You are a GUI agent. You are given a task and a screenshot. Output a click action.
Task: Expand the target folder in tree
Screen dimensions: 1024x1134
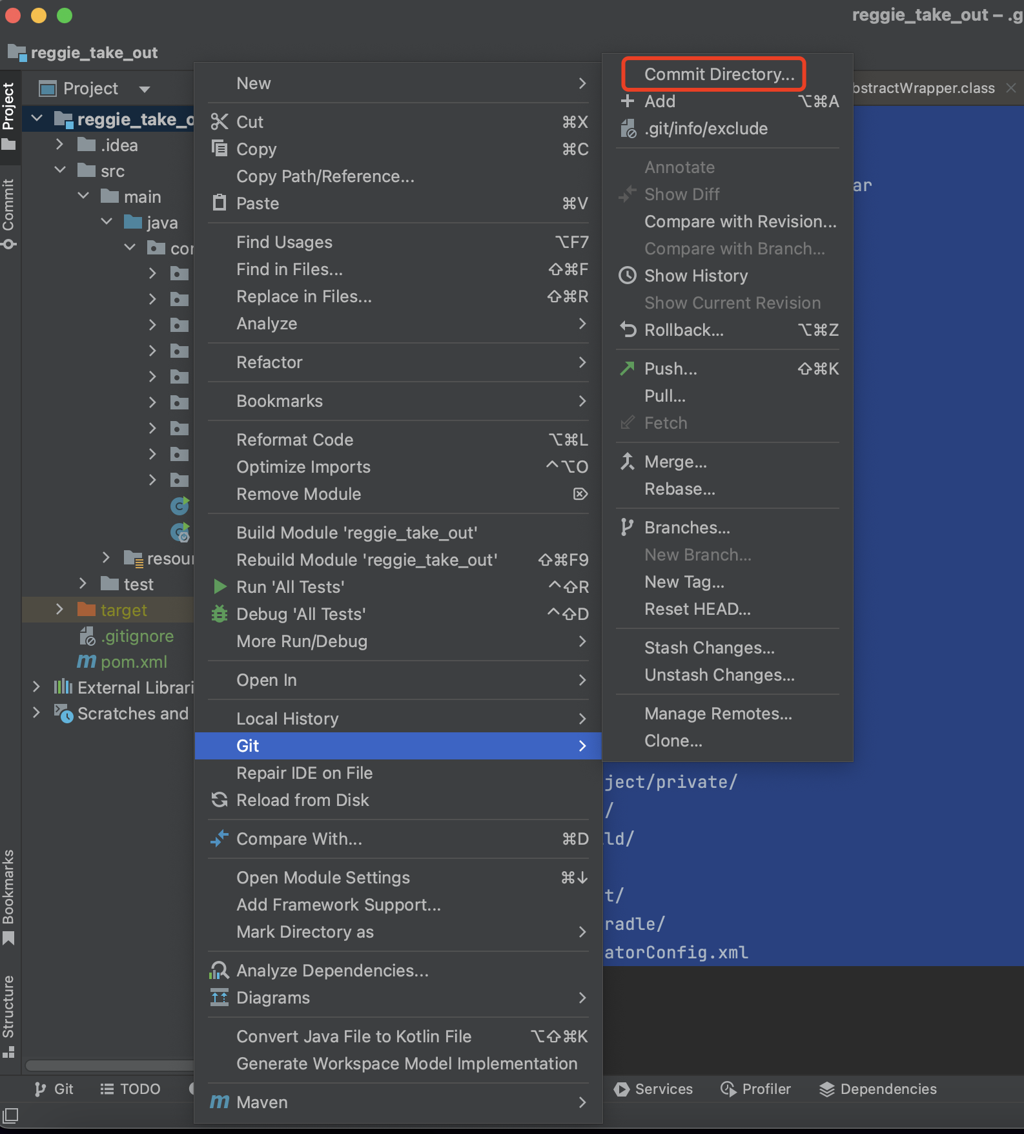point(59,610)
